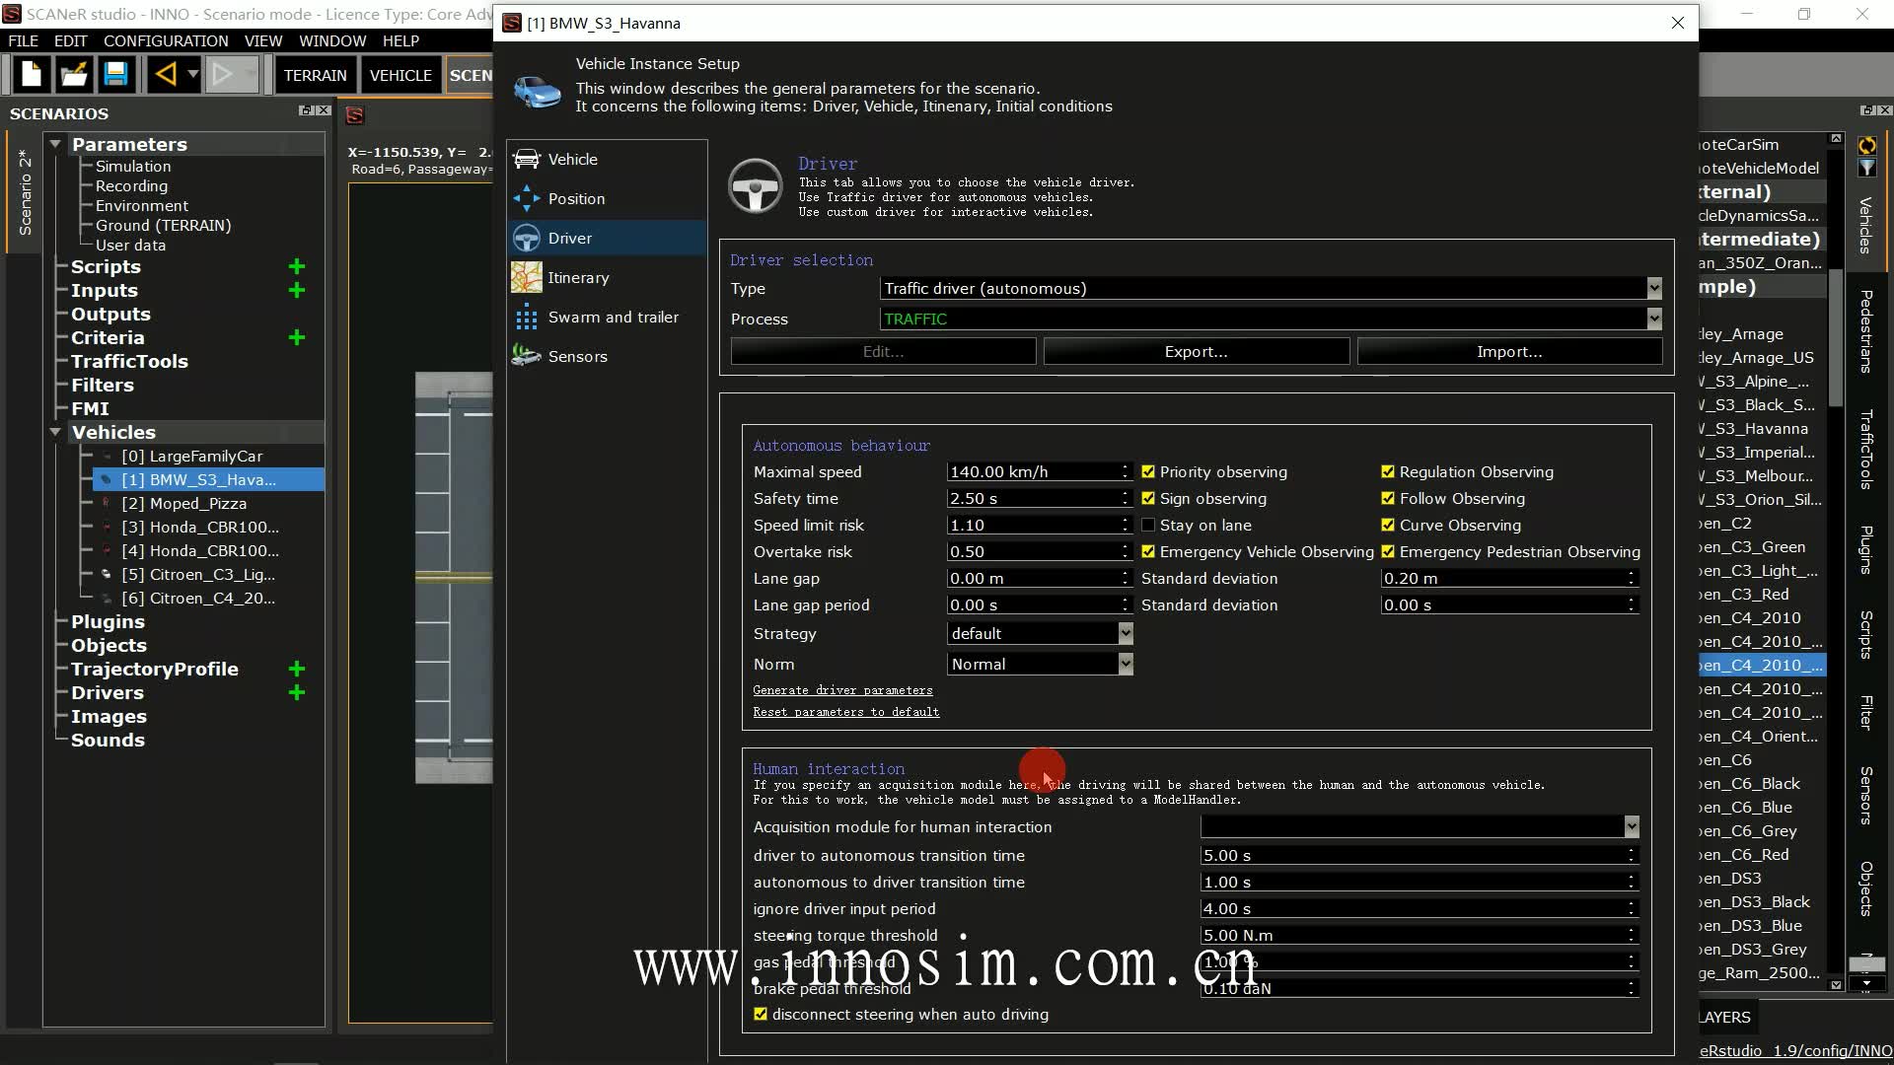Open the Sensors section icon
The height and width of the screenshot is (1065, 1894).
(x=527, y=356)
